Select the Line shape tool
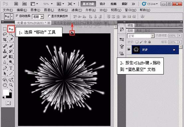184x127 pixels. coord(11,73)
